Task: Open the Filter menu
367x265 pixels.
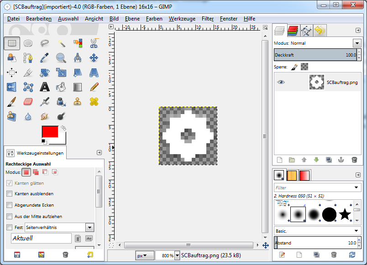Action: point(208,19)
